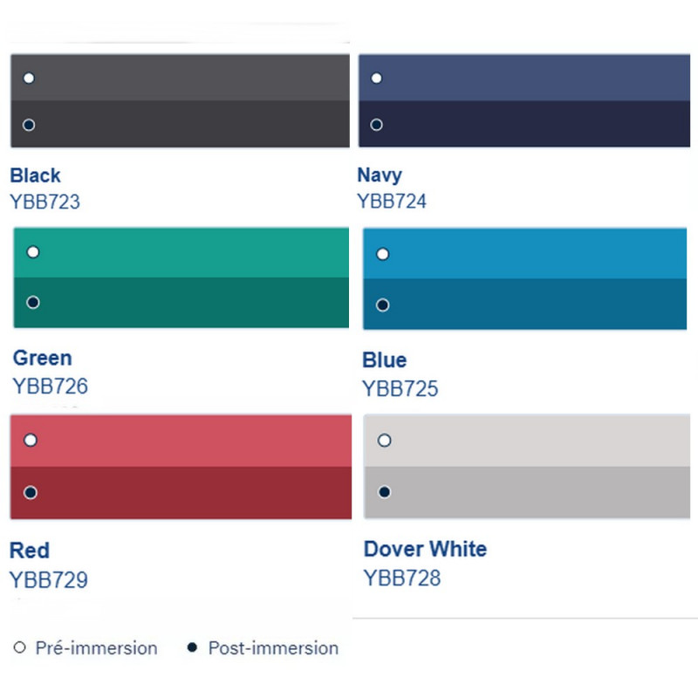Click the Dover White title text
The image size is (698, 698).
point(425,549)
